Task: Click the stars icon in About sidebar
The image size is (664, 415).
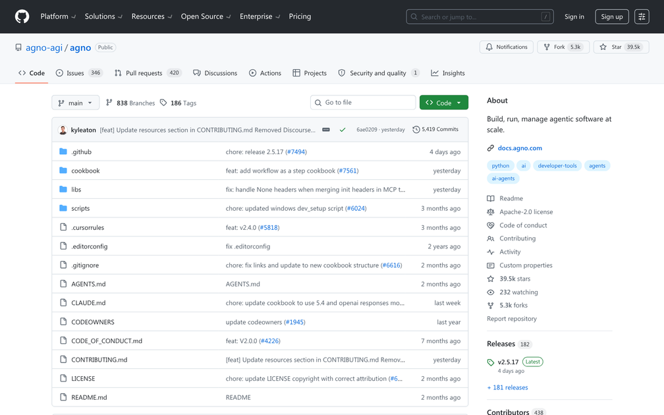Action: point(490,279)
